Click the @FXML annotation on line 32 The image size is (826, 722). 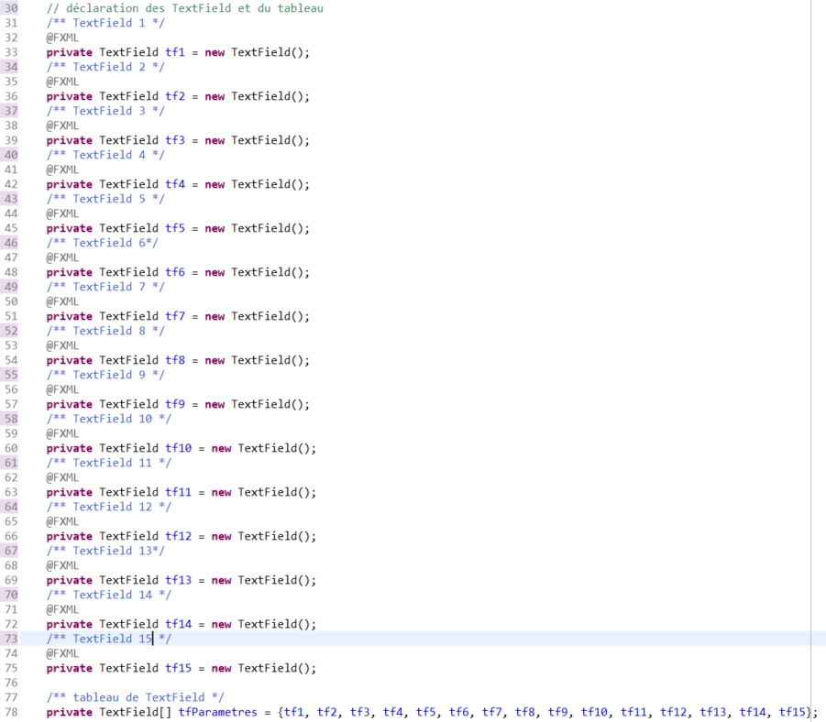62,38
